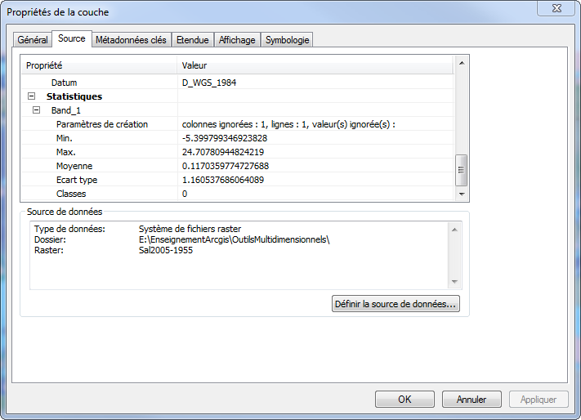The height and width of the screenshot is (420, 581).
Task: Open the Affichage tab
Action: pyautogui.click(x=237, y=40)
